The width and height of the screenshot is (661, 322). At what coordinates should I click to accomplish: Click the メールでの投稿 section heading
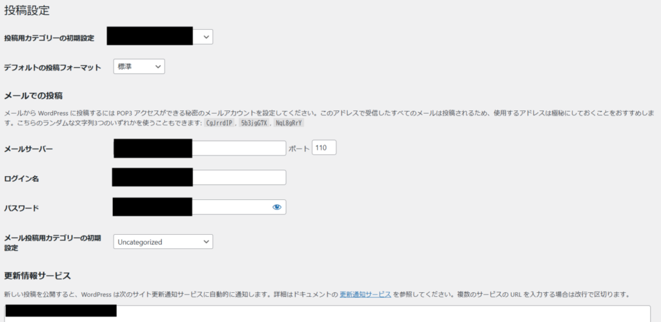[x=34, y=96]
